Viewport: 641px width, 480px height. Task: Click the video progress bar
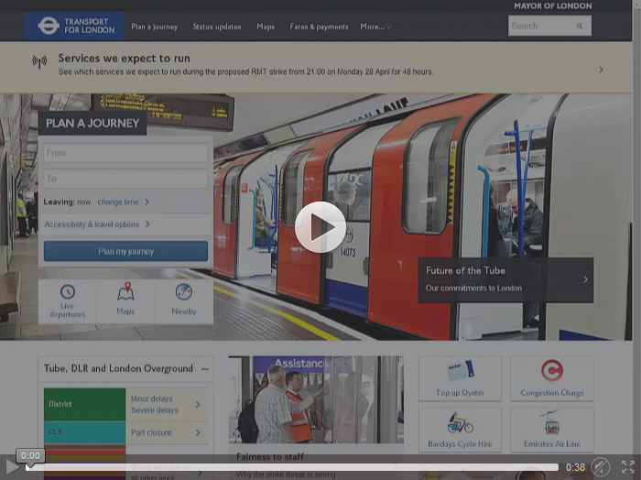(292, 467)
